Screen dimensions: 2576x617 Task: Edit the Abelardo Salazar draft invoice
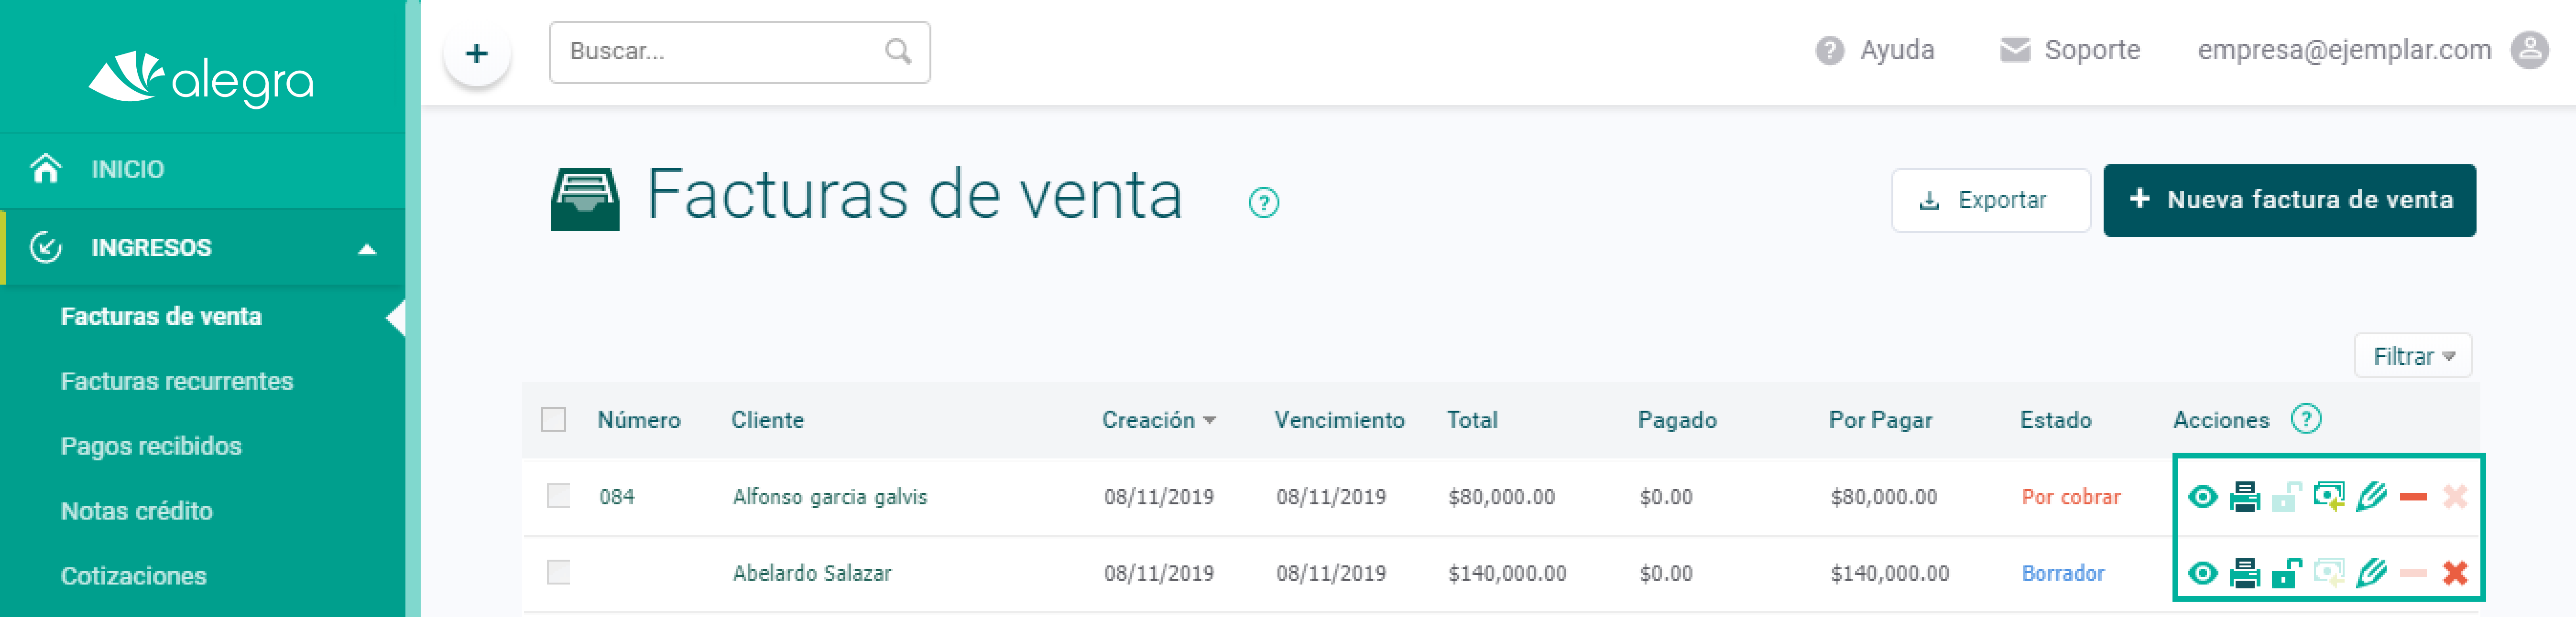2371,573
